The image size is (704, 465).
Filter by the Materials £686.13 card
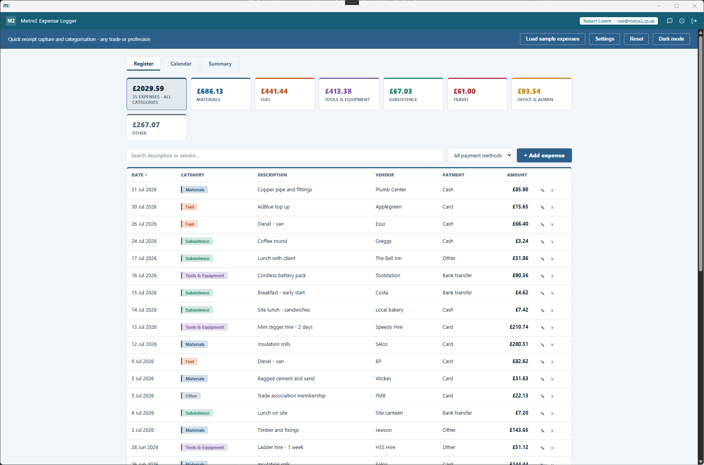221,94
